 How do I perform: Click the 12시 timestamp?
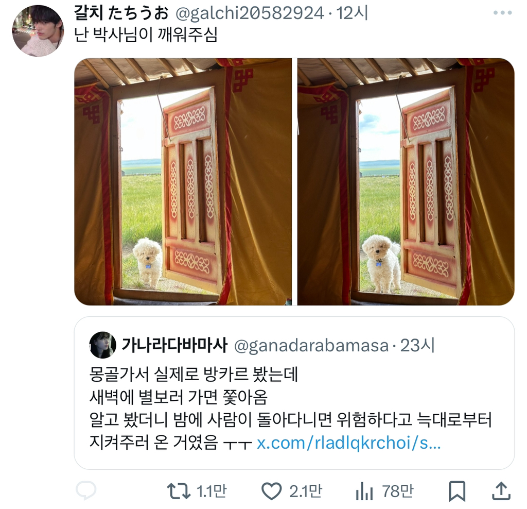pos(352,13)
